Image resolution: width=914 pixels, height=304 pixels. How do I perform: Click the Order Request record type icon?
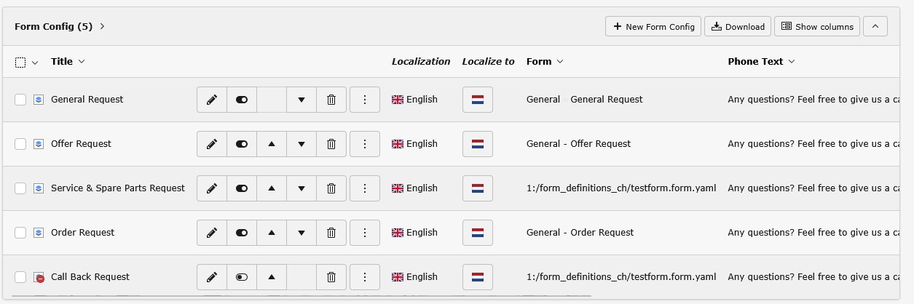coord(39,233)
